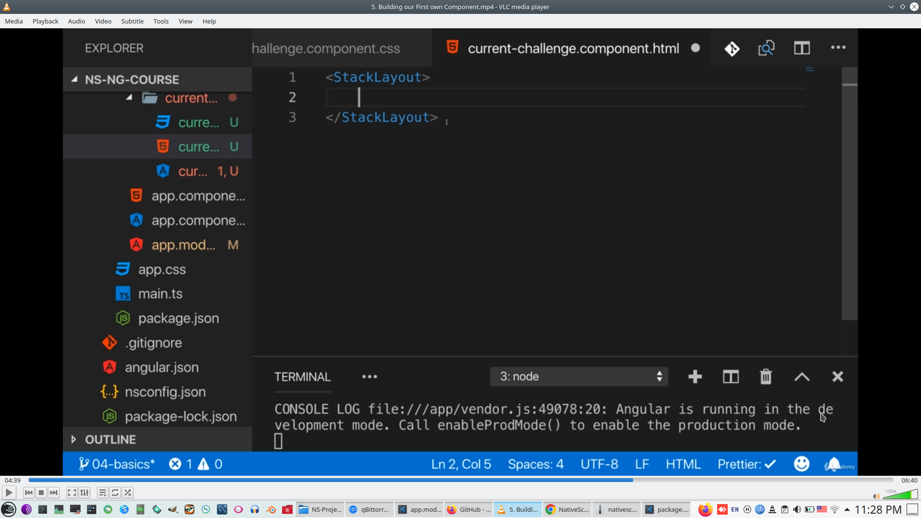Viewport: 921px width, 518px height.
Task: Click the 06:40 total time label
Action: tap(909, 480)
